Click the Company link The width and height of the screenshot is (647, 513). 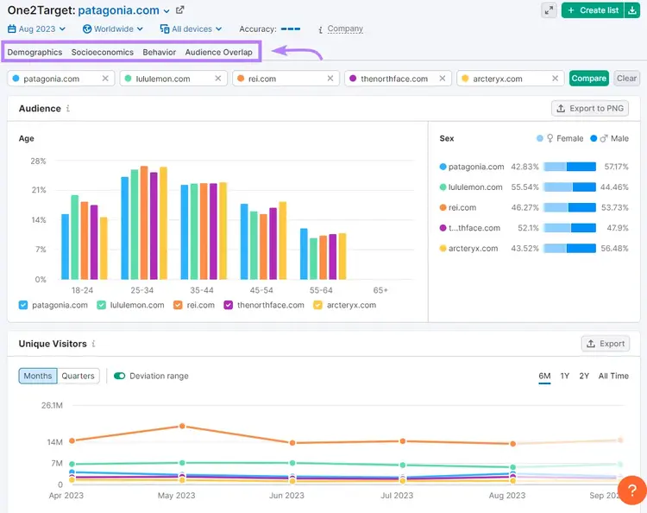(x=345, y=28)
